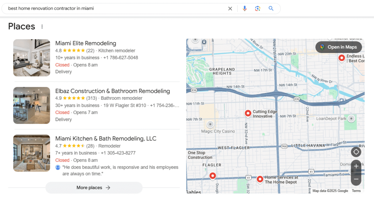Click the Places heading

pos(22,26)
